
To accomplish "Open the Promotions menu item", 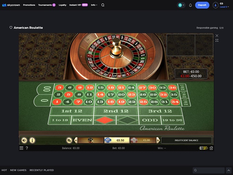I will coord(29,5).
